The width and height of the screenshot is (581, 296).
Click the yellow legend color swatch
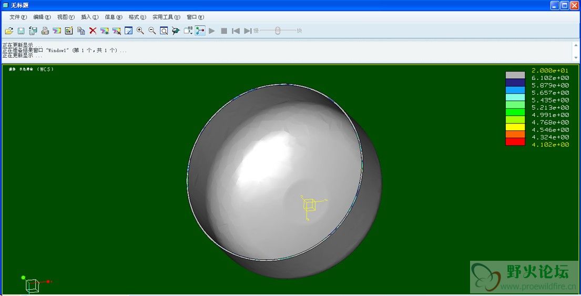click(x=515, y=127)
